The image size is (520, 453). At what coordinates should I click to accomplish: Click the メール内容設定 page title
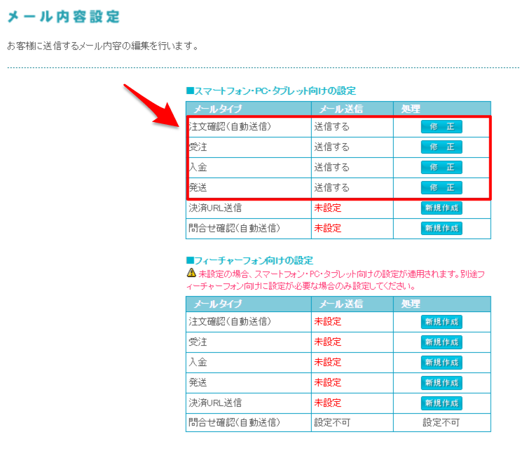[x=63, y=17]
